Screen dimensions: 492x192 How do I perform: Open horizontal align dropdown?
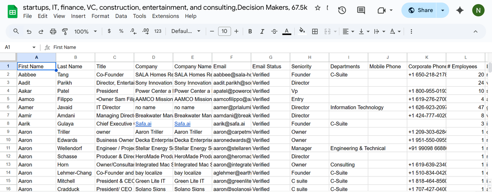click(x=348, y=31)
